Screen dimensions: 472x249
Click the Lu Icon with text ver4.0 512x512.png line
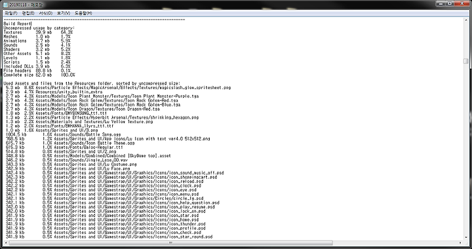tap(108, 139)
